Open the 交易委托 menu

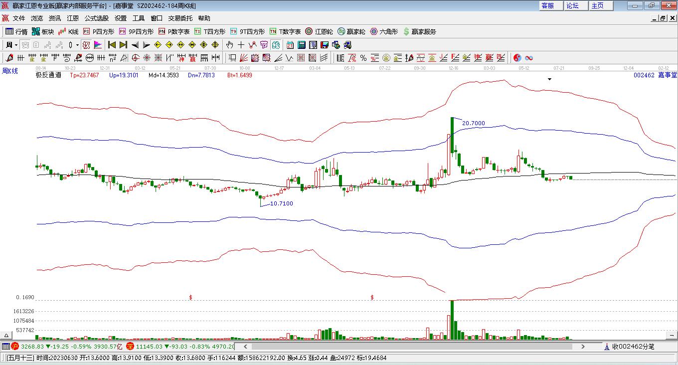[x=180, y=18]
